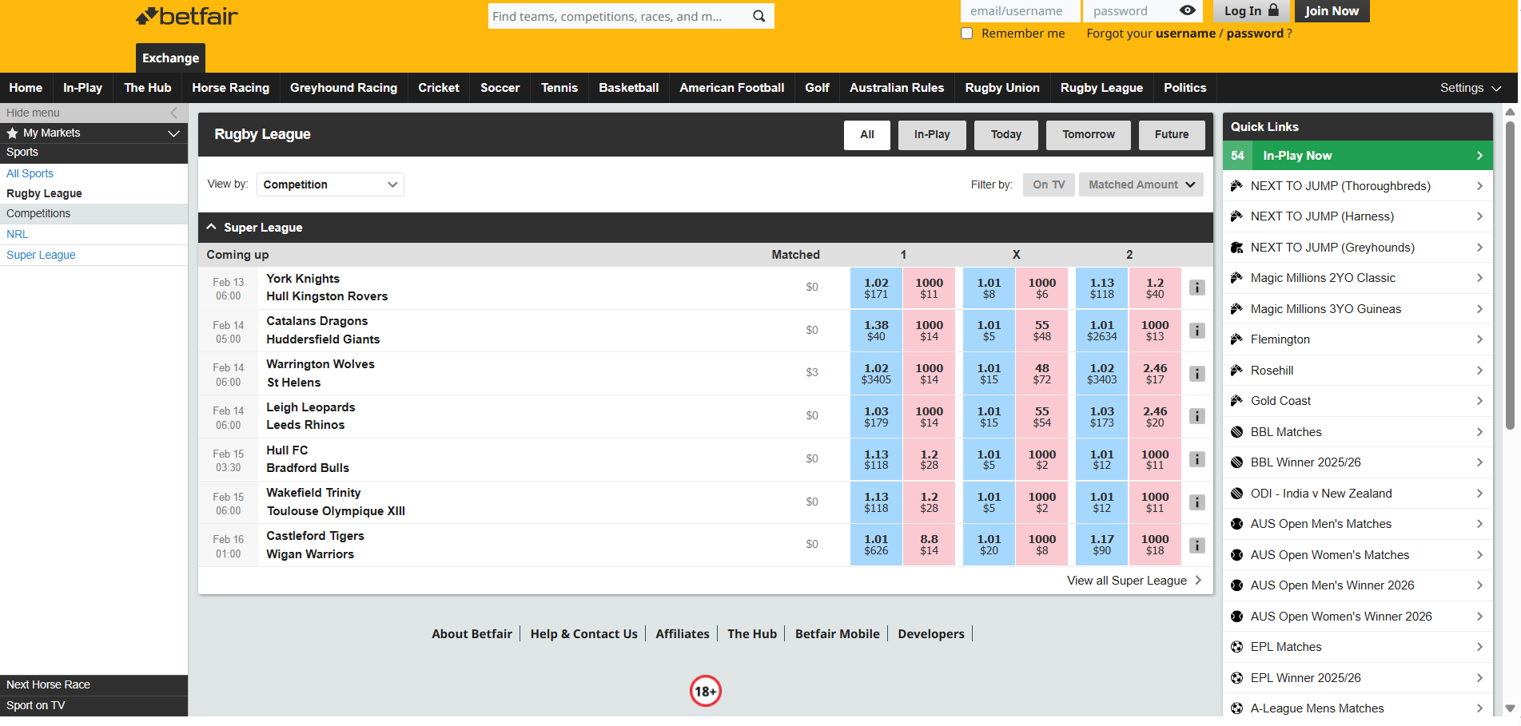Expand the Sport on TV panel
The width and height of the screenshot is (1521, 726).
pos(94,706)
